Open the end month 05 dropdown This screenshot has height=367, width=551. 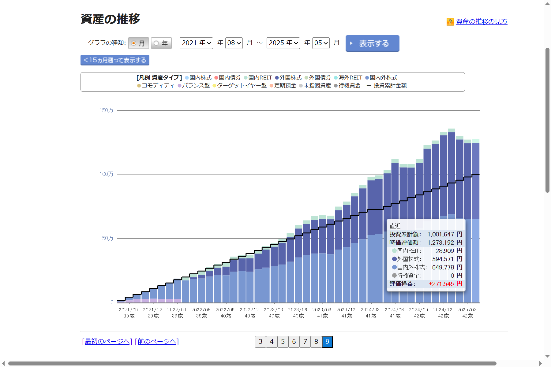coord(321,43)
